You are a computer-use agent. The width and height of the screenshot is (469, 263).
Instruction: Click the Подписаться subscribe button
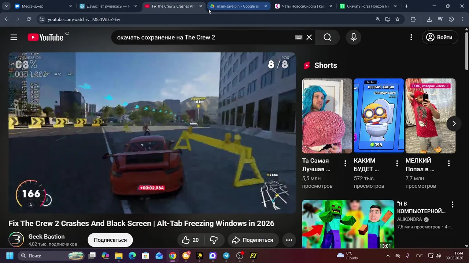pos(110,240)
